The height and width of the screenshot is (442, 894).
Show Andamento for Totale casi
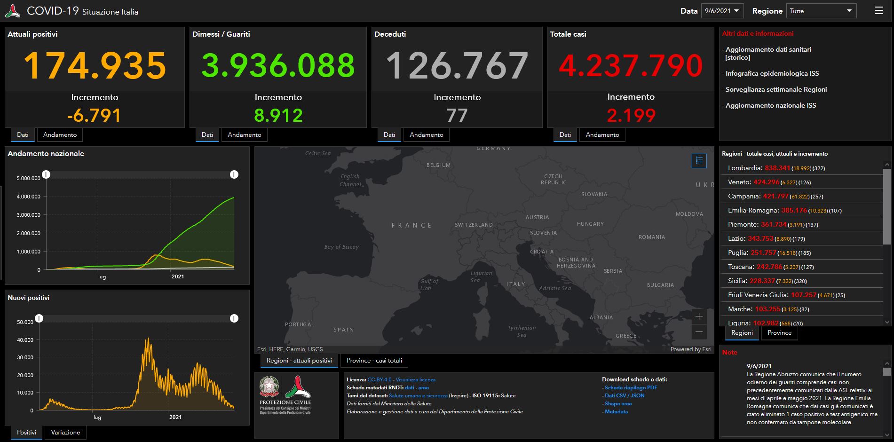pos(602,134)
